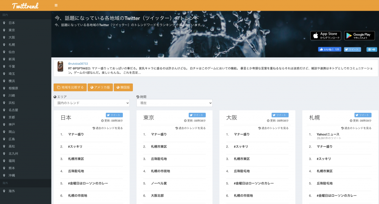Click the 地域を比較する button
This screenshot has width=379, height=204.
[70, 87]
